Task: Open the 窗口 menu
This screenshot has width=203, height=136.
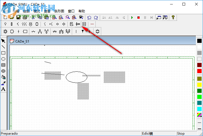Action: 71,11
